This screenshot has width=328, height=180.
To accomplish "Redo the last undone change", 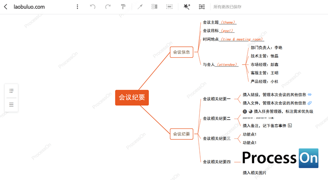I will [108, 7].
